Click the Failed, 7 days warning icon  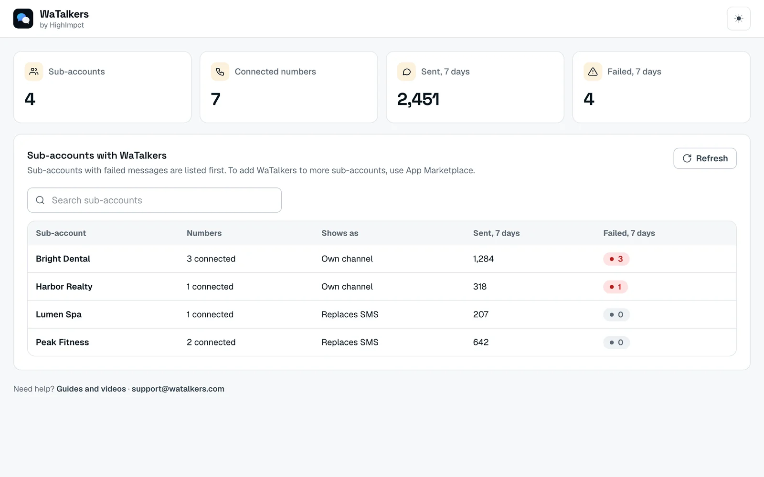pyautogui.click(x=593, y=72)
